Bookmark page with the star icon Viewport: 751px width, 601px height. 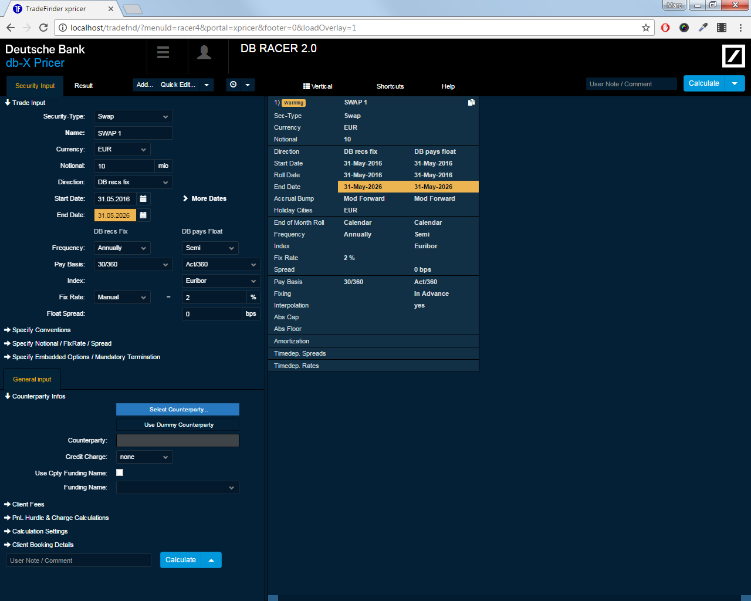646,28
